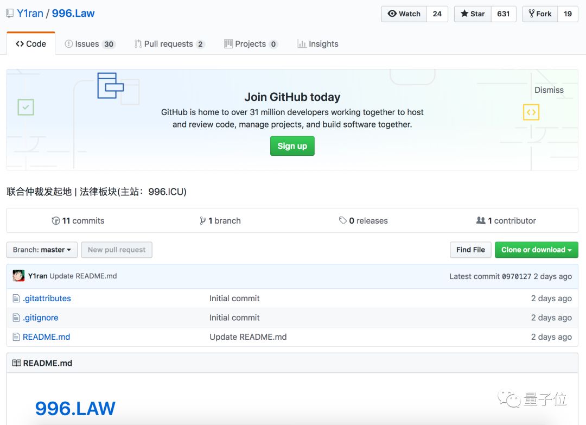Click the file icon beside .gitignore
The image size is (586, 425).
click(16, 318)
